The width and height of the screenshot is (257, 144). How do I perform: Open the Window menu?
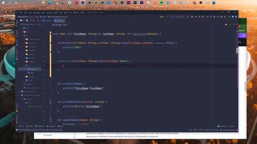tap(76, 12)
